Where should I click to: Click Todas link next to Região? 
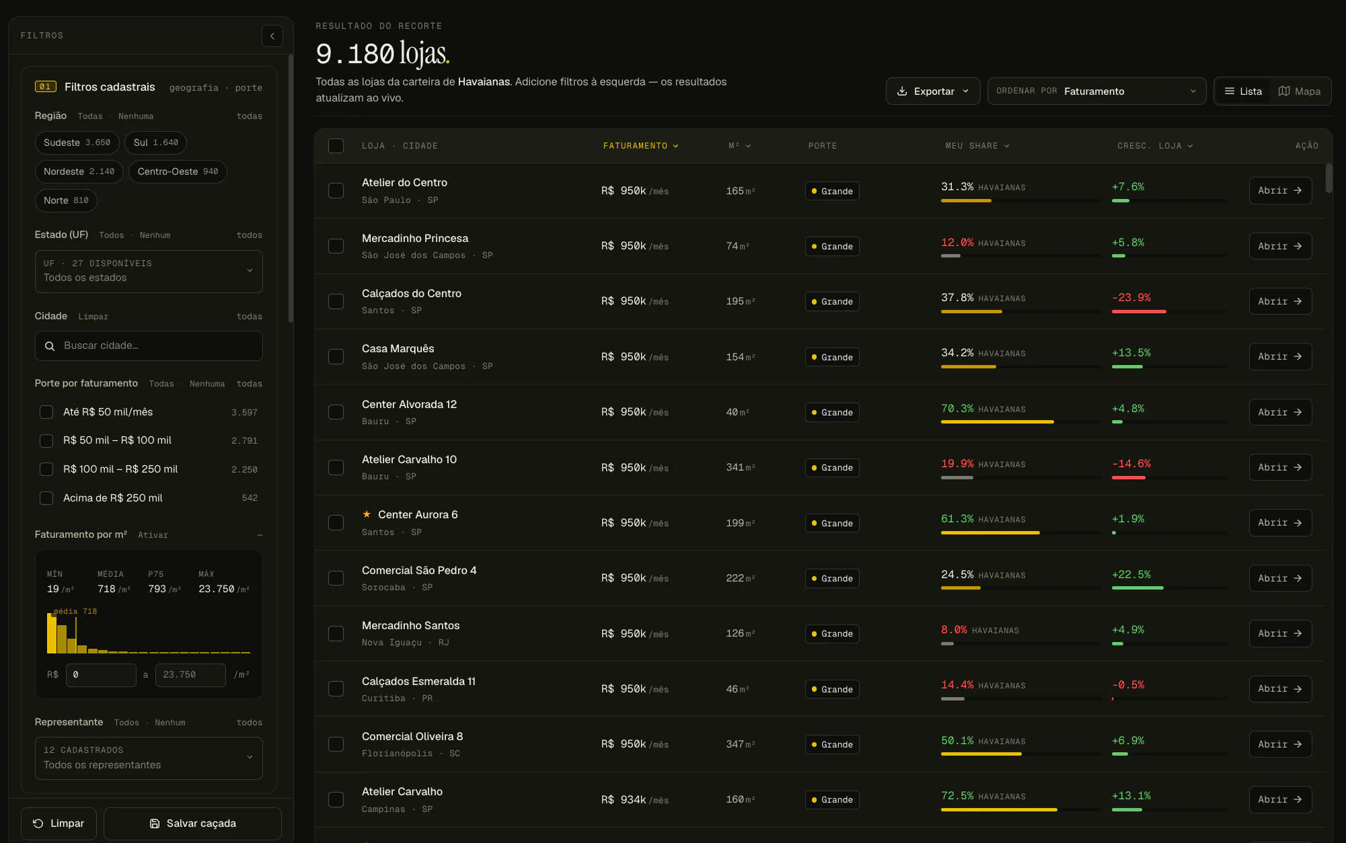(90, 116)
